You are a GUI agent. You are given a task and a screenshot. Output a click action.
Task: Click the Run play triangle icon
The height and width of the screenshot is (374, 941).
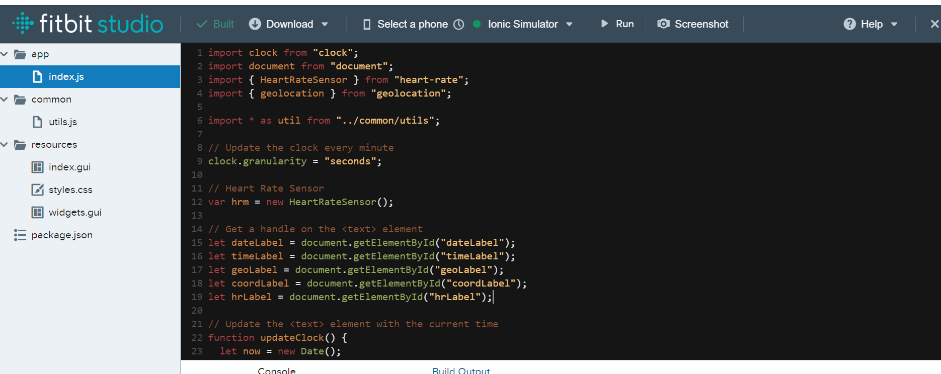(604, 24)
